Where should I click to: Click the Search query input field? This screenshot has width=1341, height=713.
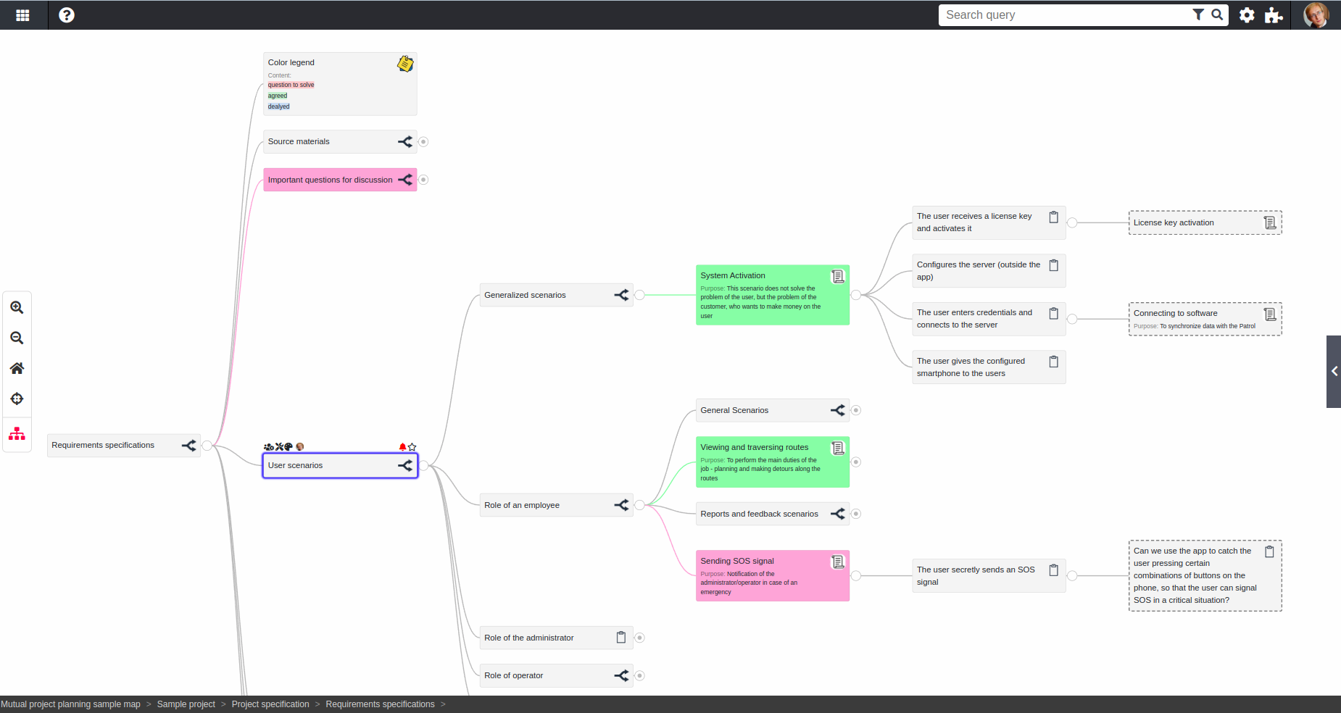pyautogui.click(x=1066, y=15)
